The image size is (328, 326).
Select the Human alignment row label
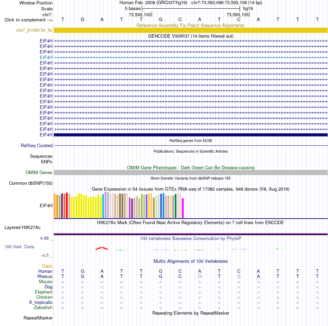[x=45, y=271]
